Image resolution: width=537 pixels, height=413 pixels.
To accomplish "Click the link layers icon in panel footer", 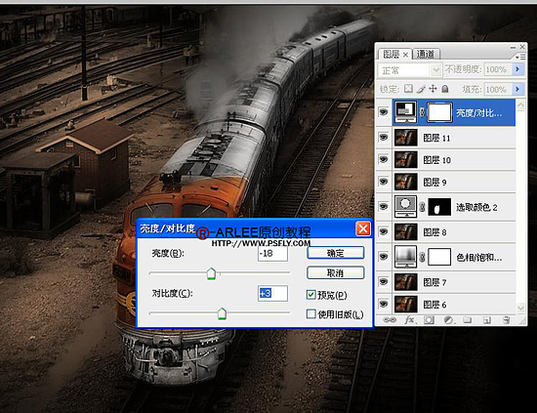I will tap(389, 320).
